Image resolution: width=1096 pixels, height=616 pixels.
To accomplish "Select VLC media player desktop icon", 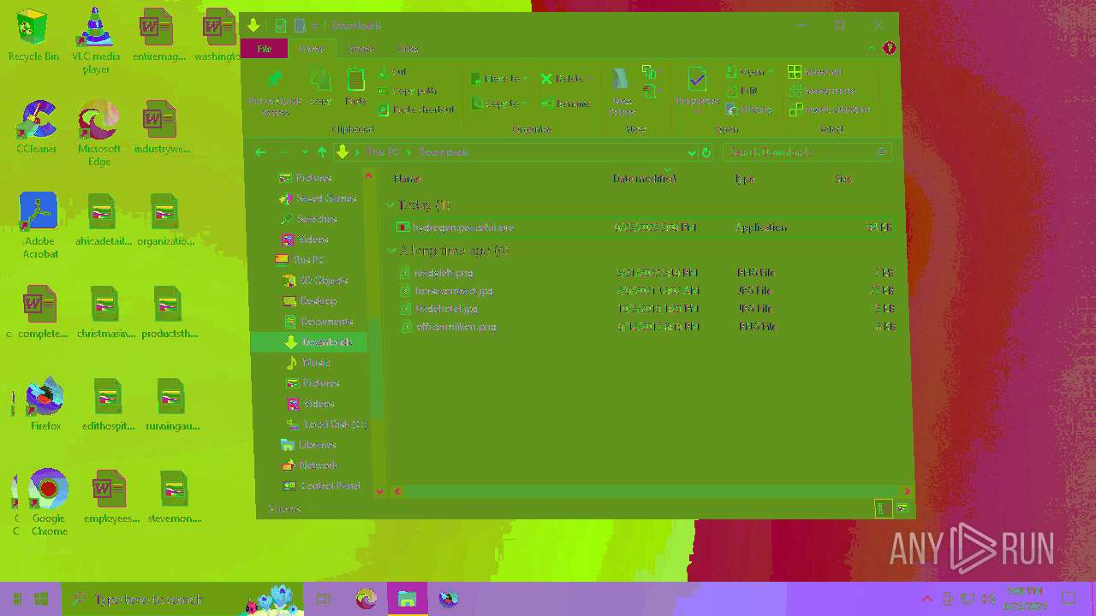I will pos(96,41).
